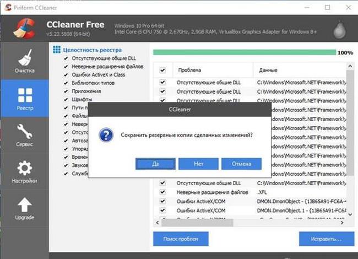Click the Windows 10 Pro 64-bit system text
This screenshot has height=259, width=358.
(139, 25)
